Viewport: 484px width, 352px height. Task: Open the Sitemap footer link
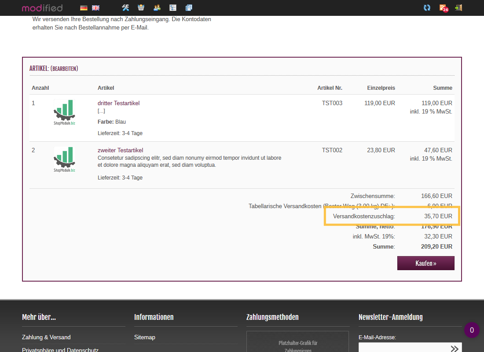point(144,337)
